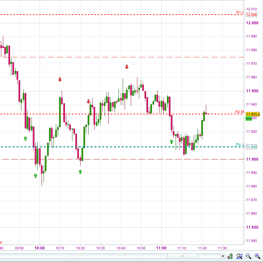
Task: Select the red sell arrow above 10:10 candle
Action: click(x=60, y=79)
